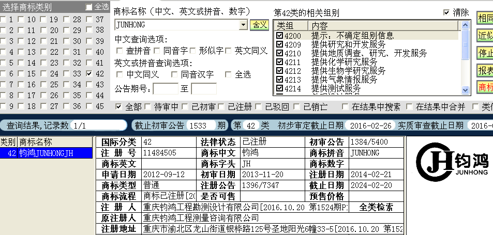
Task: Tick the class 45 checkbox
Action: tap(89, 106)
